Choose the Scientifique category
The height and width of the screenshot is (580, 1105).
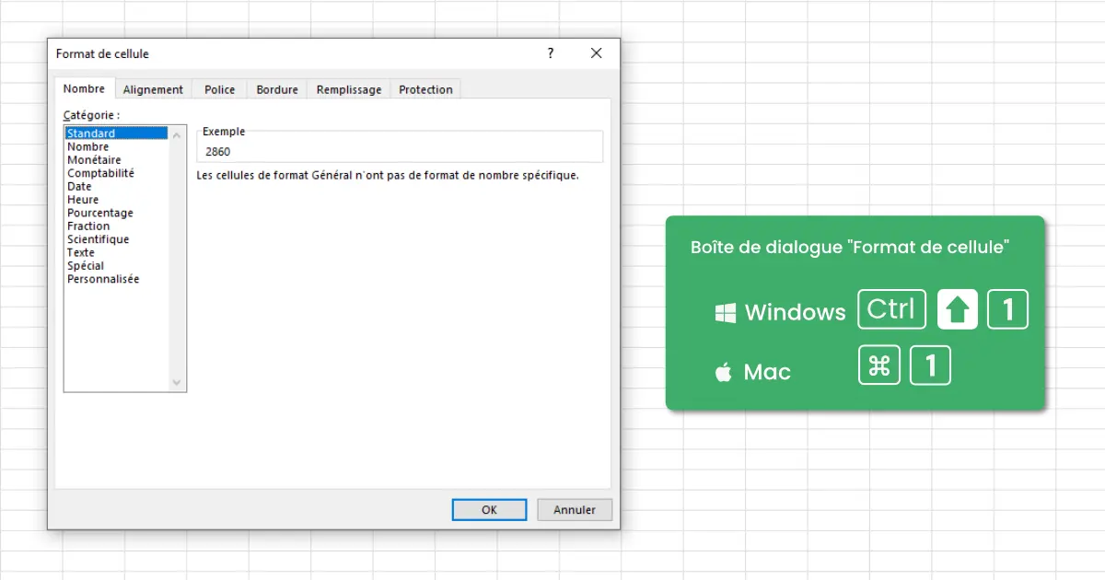[x=117, y=239]
